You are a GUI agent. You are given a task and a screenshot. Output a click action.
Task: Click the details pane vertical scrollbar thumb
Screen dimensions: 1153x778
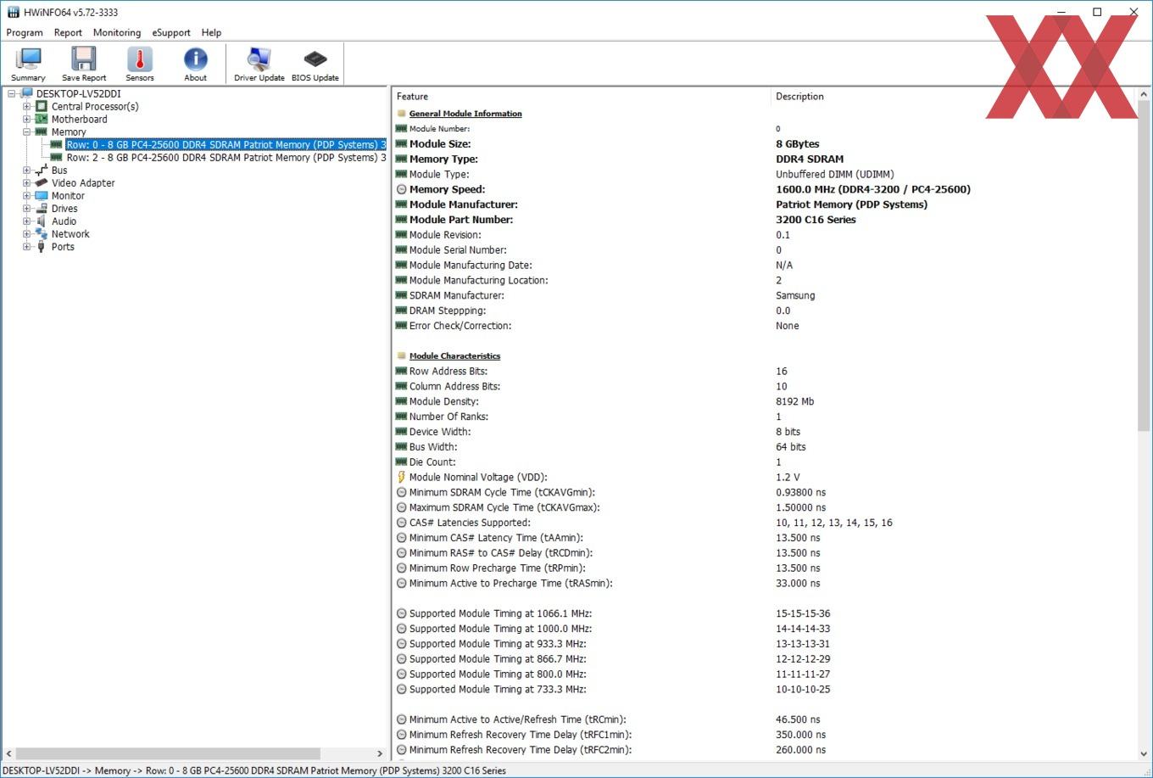pyautogui.click(x=1145, y=266)
